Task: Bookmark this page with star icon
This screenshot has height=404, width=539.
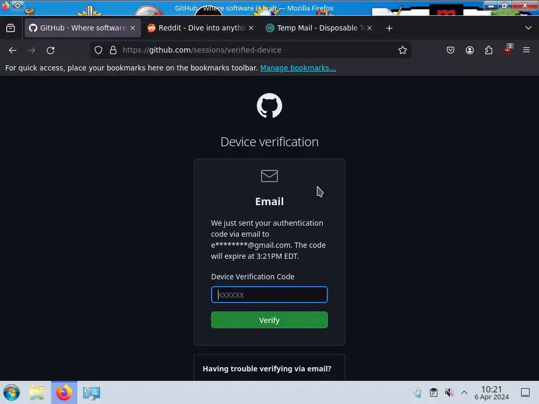Action: pyautogui.click(x=403, y=50)
